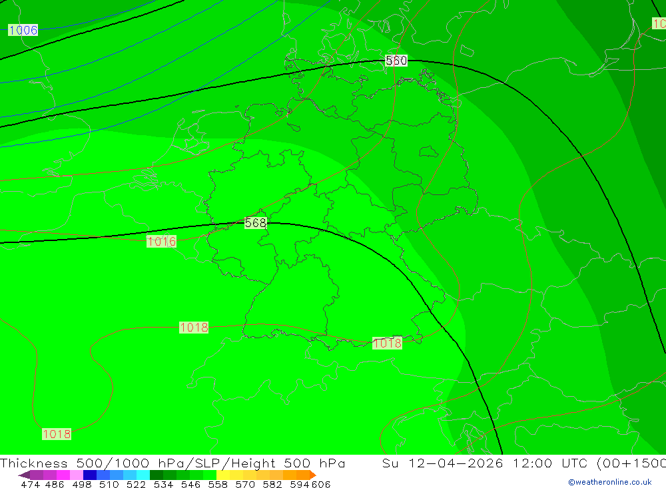Screen dimensions: 666x488
Task: Click the 1018 label left of Germany's southern border
Action: click(194, 327)
